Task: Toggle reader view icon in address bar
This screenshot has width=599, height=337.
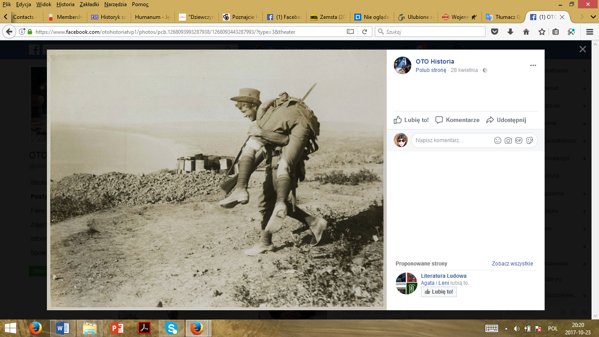Action: (x=350, y=32)
